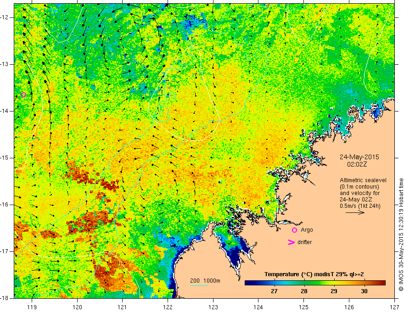Click the 120 longitude axis label
404x312 pixels.
click(77, 307)
